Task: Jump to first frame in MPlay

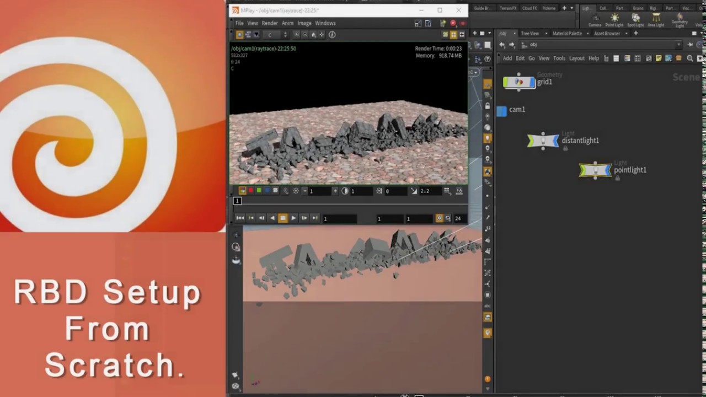Action: point(240,218)
